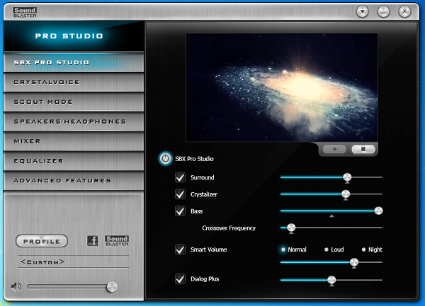Click the SBX Pro Studio label text
This screenshot has width=425, height=306.
(x=194, y=159)
